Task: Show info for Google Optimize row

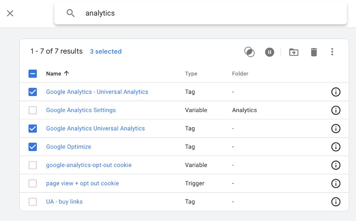Action: [x=336, y=147]
